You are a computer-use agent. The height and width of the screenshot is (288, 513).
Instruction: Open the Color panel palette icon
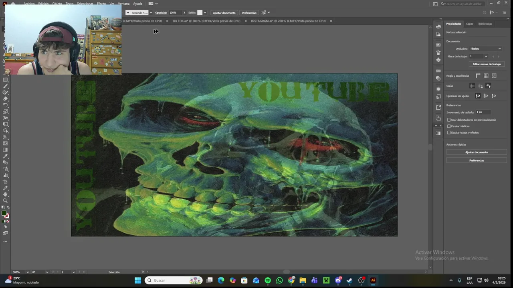click(x=438, y=26)
